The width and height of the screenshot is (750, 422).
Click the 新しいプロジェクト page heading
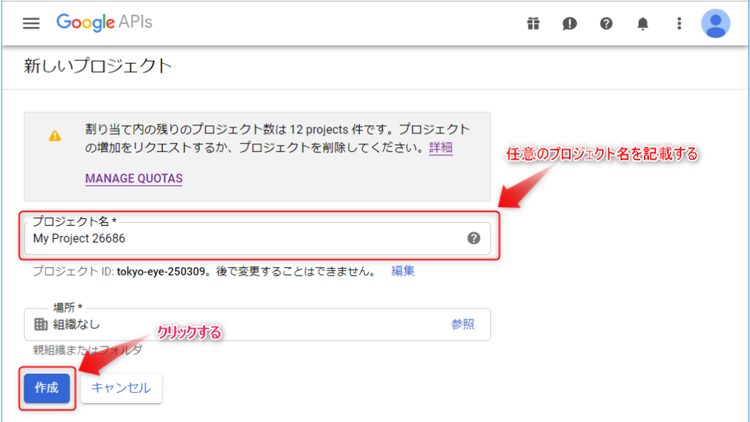98,67
